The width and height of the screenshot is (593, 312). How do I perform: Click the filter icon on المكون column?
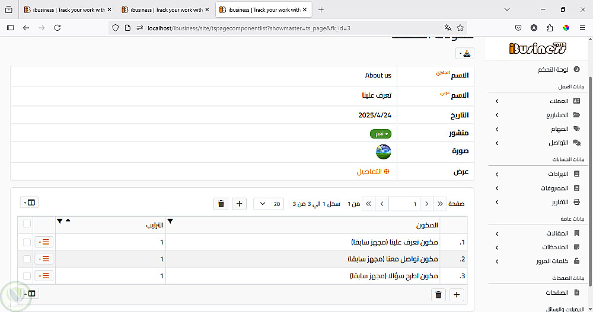coord(171,221)
